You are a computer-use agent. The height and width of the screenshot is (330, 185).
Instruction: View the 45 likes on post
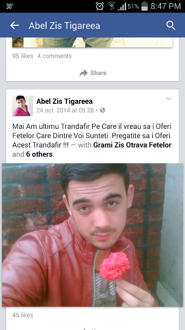tap(23, 315)
